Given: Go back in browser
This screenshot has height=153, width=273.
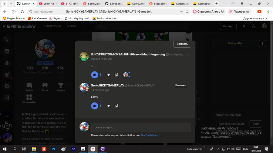Looking at the screenshot, I should pyautogui.click(x=5, y=11).
